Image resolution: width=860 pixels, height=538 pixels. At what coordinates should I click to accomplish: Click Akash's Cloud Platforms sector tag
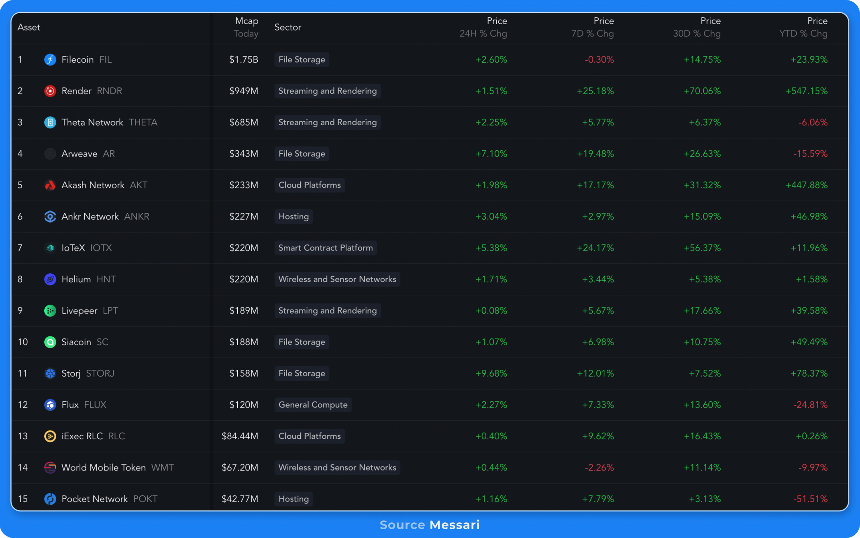(310, 185)
